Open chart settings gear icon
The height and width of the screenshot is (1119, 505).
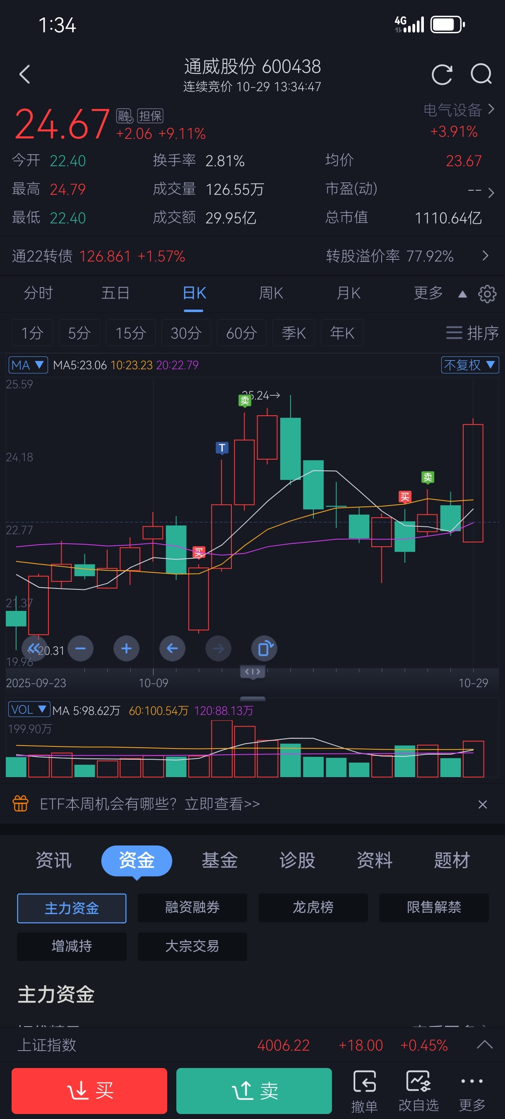coord(487,294)
